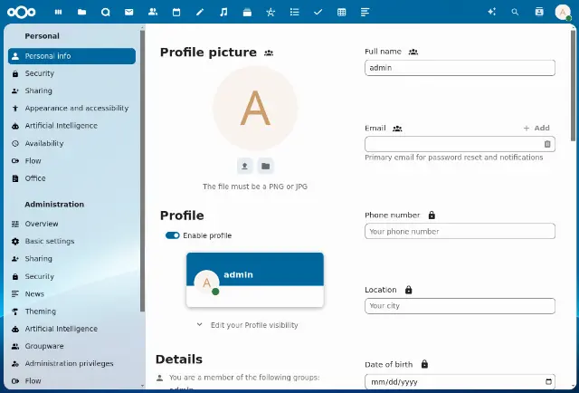Click the main page vertical scrollbar
This screenshot has height=393, width=579.
pos(573,86)
